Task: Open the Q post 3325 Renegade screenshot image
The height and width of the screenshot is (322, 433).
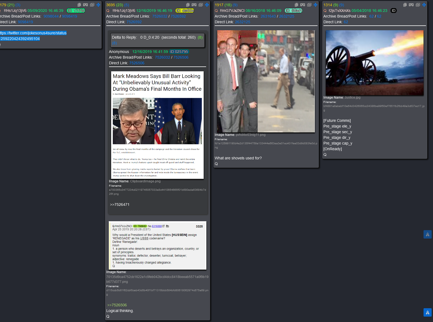Action: click(x=157, y=245)
